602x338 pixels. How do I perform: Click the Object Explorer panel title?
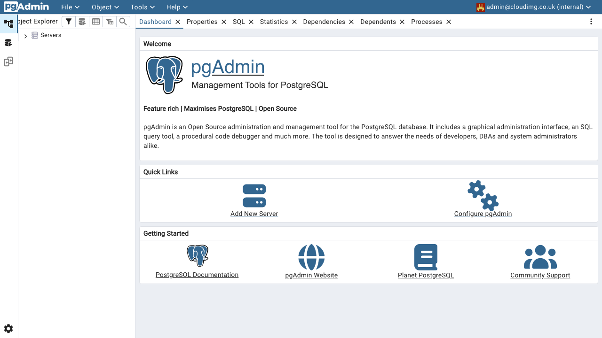point(38,21)
